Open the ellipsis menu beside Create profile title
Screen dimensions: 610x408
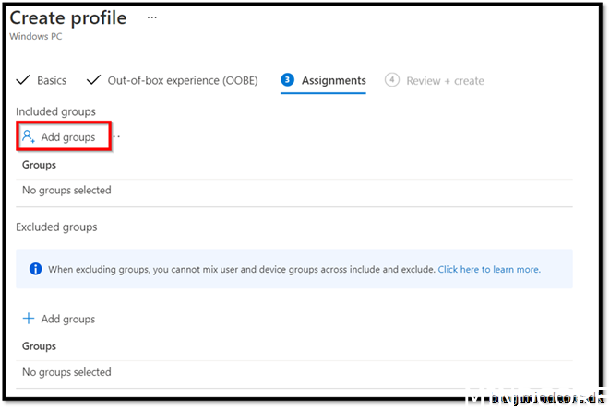pos(152,18)
